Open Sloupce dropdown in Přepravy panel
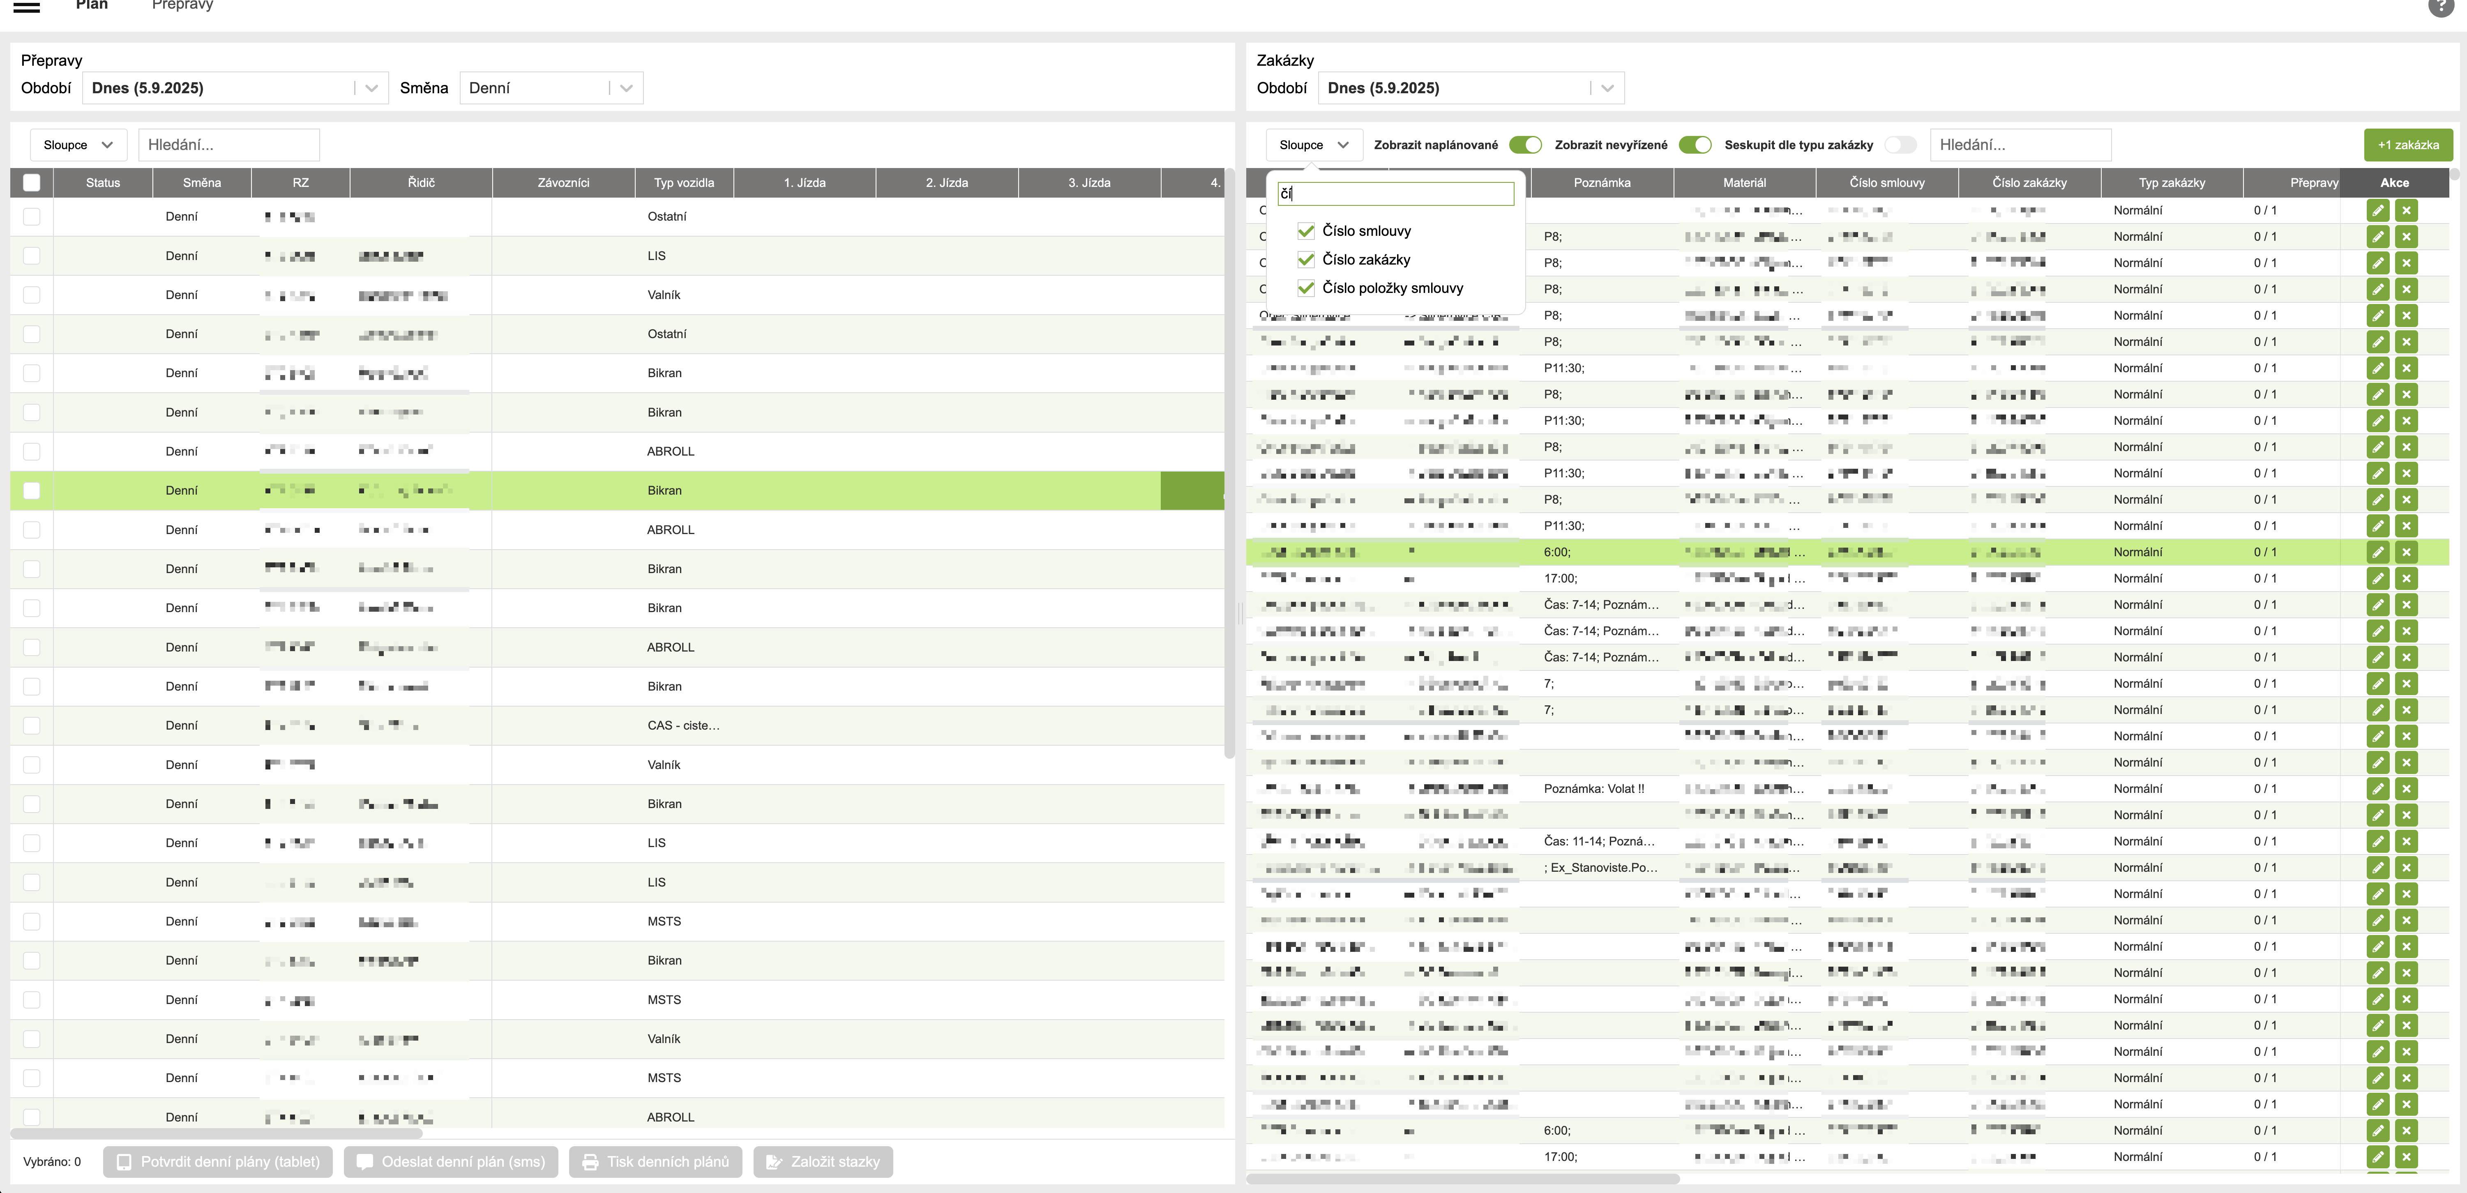The image size is (2467, 1193). (x=78, y=145)
